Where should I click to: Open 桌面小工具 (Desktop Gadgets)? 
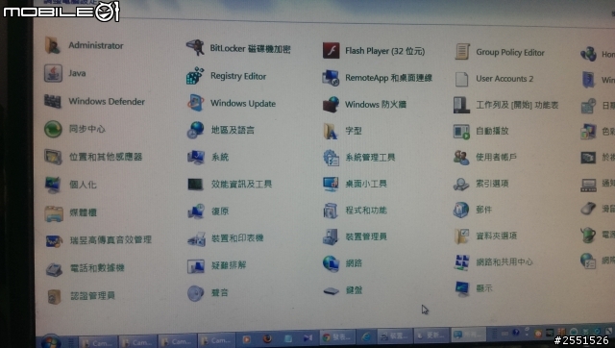click(355, 184)
